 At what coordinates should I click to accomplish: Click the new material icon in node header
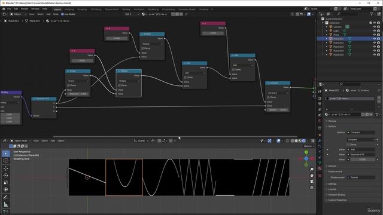(177, 14)
